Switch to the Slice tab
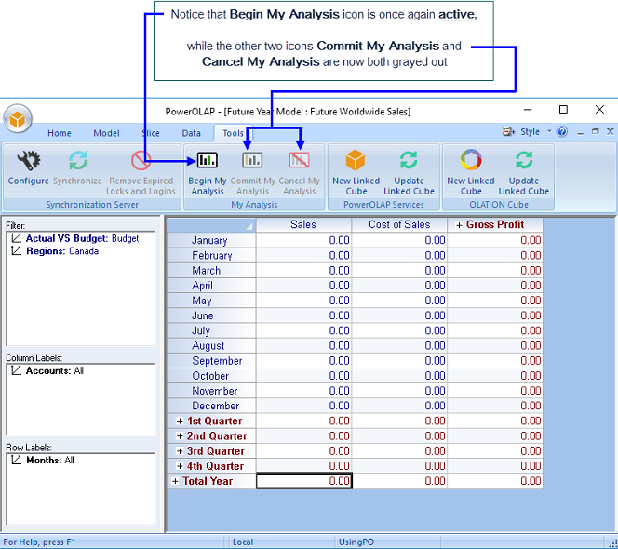618x549 pixels. tap(151, 133)
